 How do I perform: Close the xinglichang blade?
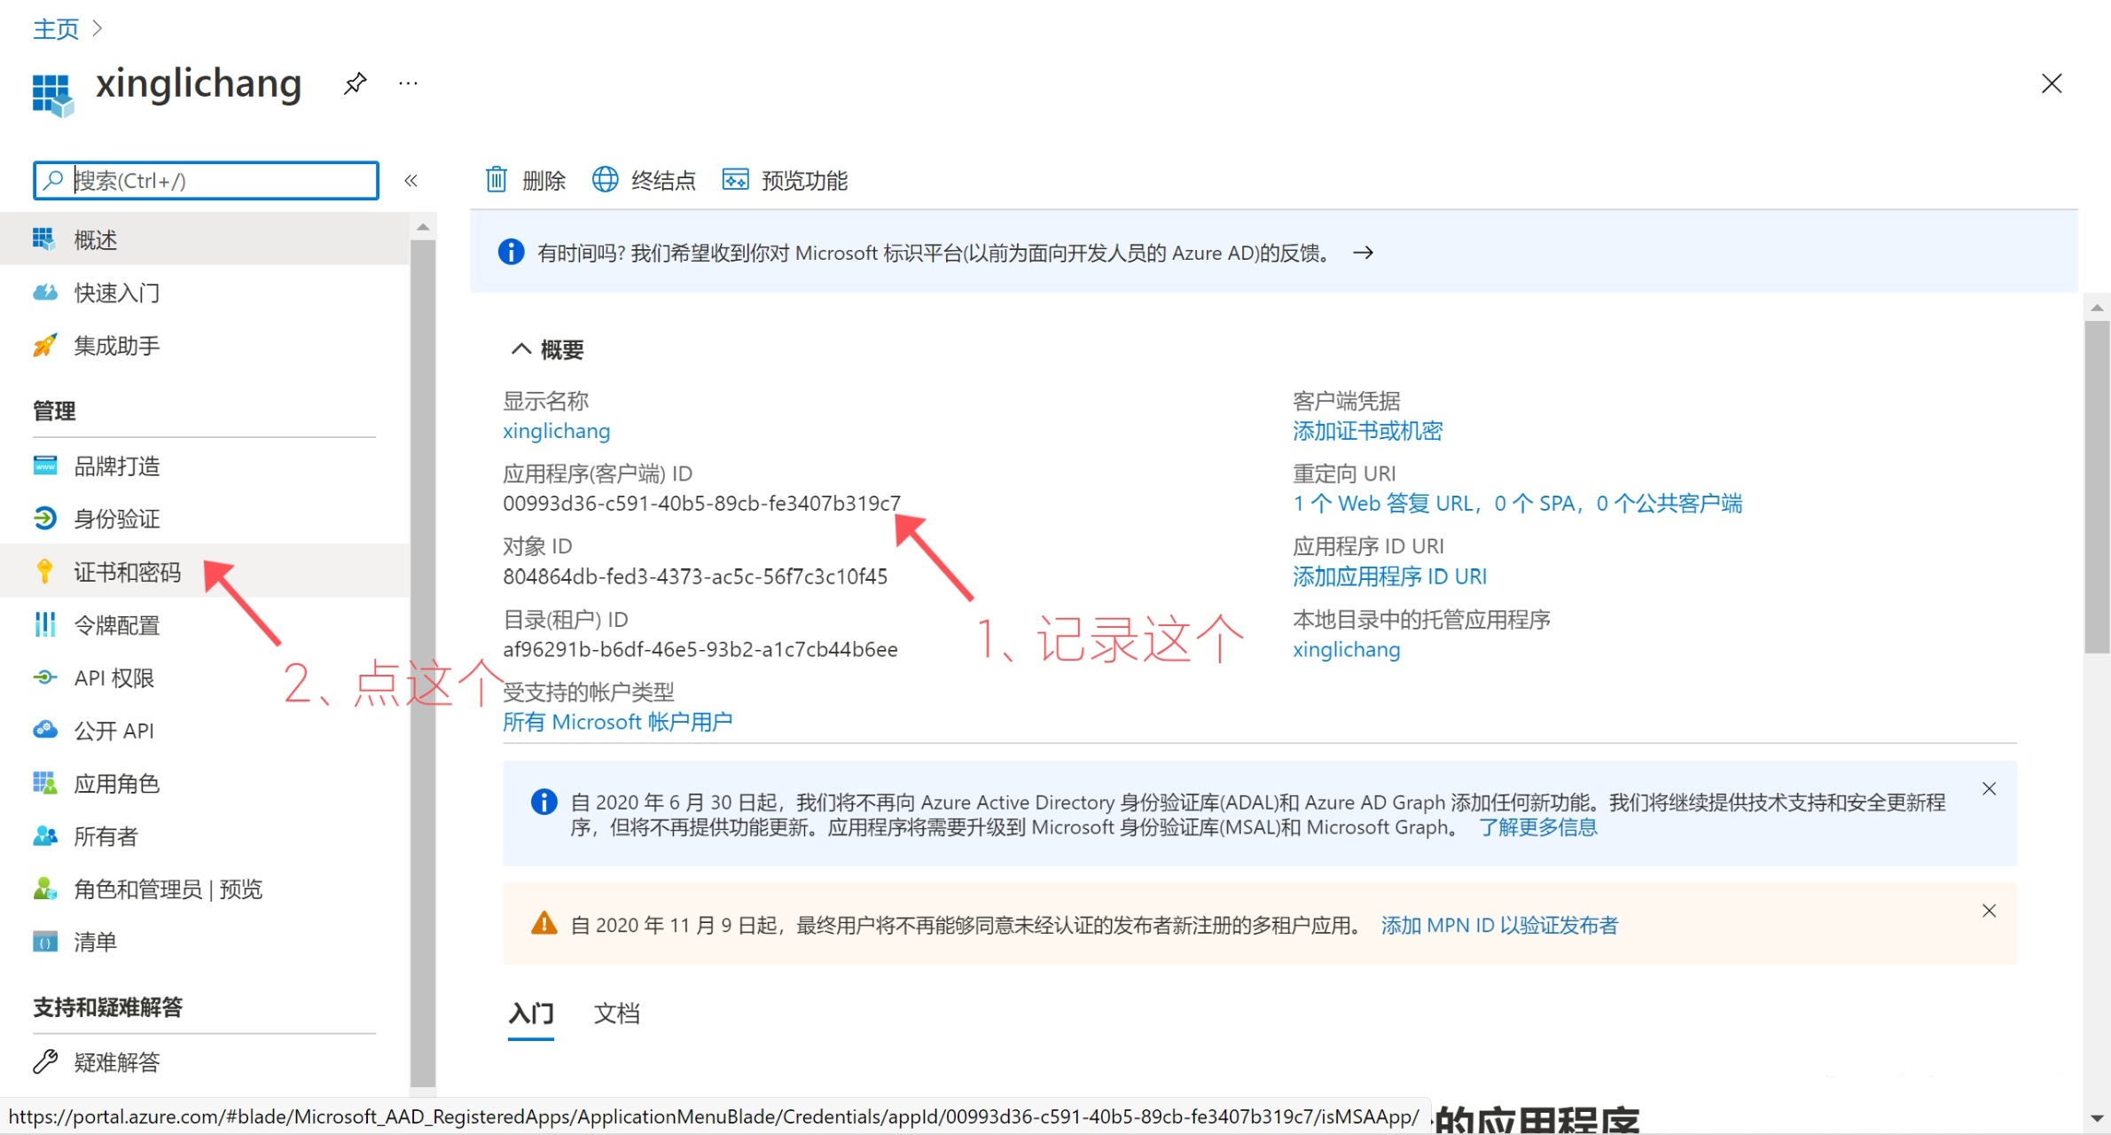(2052, 83)
